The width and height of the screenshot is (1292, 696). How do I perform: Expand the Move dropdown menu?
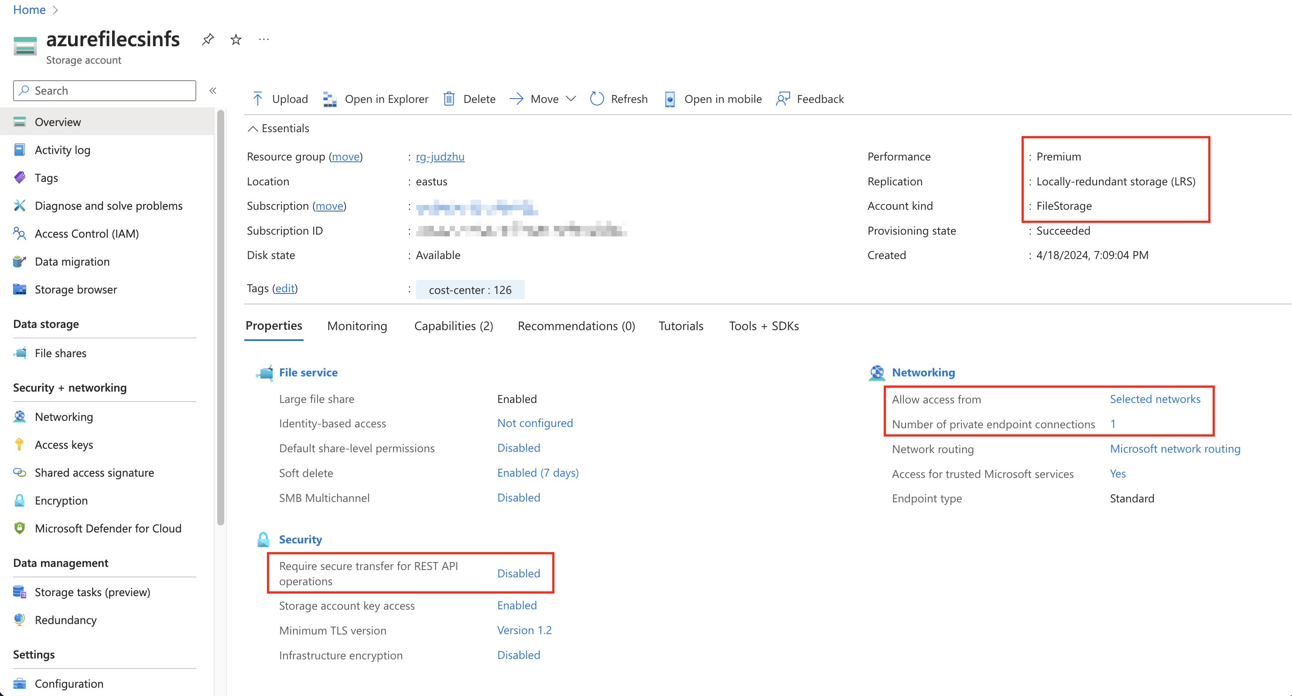tap(571, 99)
